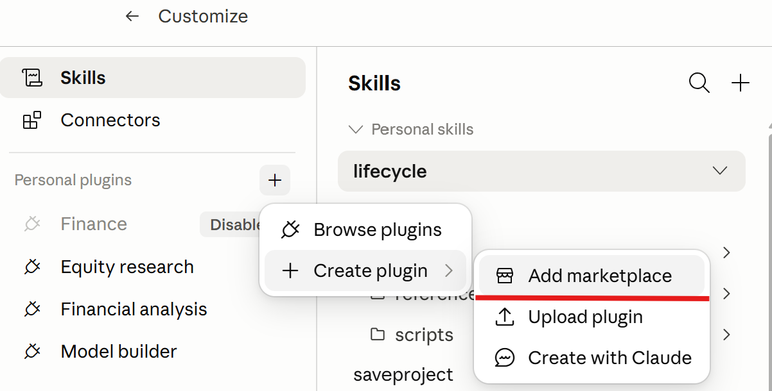The image size is (772, 391).
Task: Choose Create with Claude option
Action: pos(592,358)
